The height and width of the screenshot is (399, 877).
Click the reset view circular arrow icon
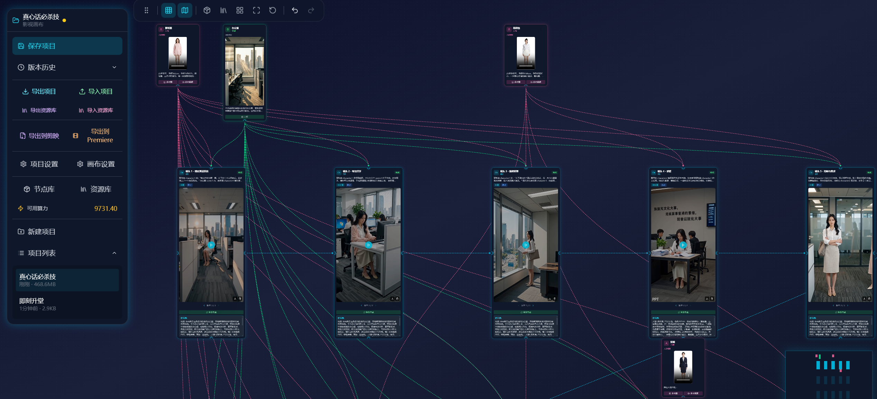pyautogui.click(x=273, y=10)
